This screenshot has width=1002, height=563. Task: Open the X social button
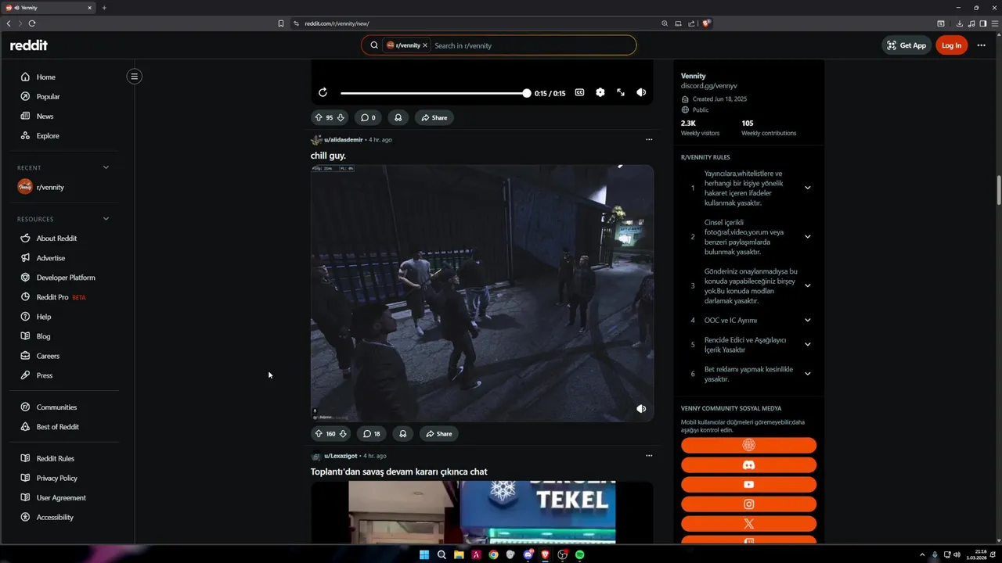(748, 524)
